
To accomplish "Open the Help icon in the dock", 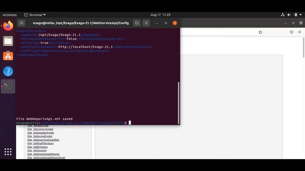I will 8,71.
